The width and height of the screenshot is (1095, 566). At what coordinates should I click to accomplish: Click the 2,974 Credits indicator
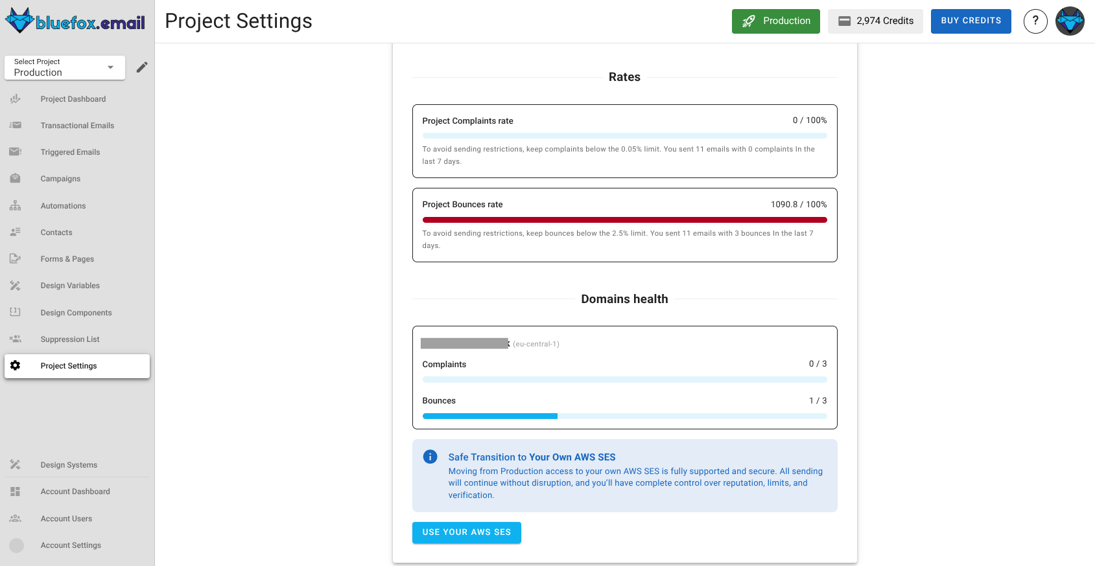[875, 21]
